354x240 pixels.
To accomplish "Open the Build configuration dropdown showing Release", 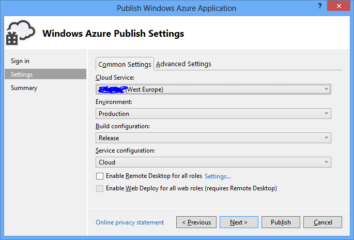I will 213,138.
